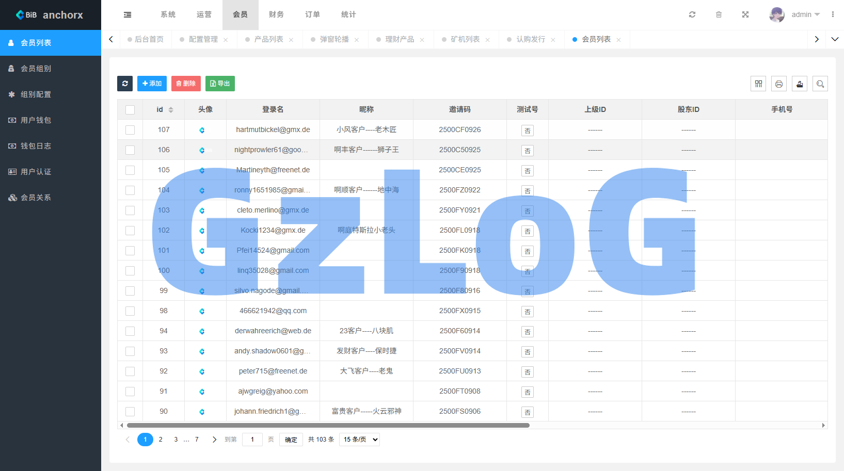The height and width of the screenshot is (471, 844).
Task: Click the dark reload button above table
Action: (x=125, y=84)
